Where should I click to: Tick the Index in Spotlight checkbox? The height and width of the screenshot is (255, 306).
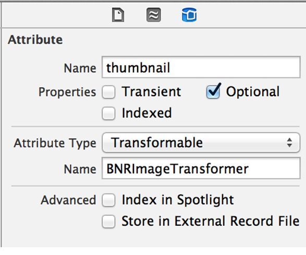pyautogui.click(x=108, y=200)
